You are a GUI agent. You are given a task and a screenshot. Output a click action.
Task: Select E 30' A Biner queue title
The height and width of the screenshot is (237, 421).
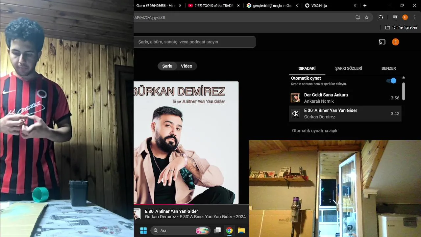tap(331, 111)
